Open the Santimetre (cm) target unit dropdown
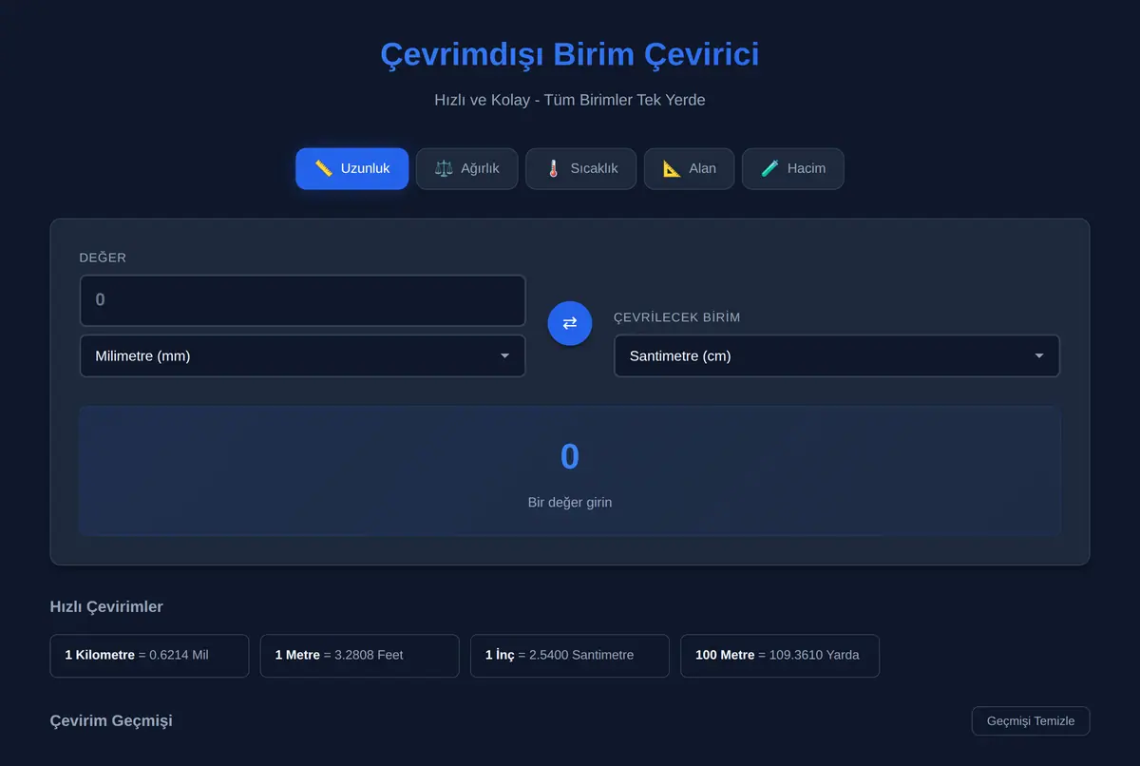Image resolution: width=1140 pixels, height=766 pixels. 837,356
